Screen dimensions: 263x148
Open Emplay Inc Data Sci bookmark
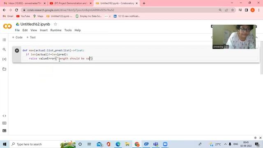pyautogui.click(x=89, y=16)
